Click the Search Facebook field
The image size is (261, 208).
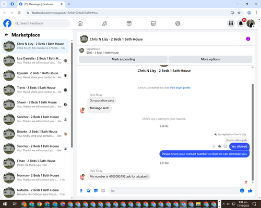(x=42, y=23)
